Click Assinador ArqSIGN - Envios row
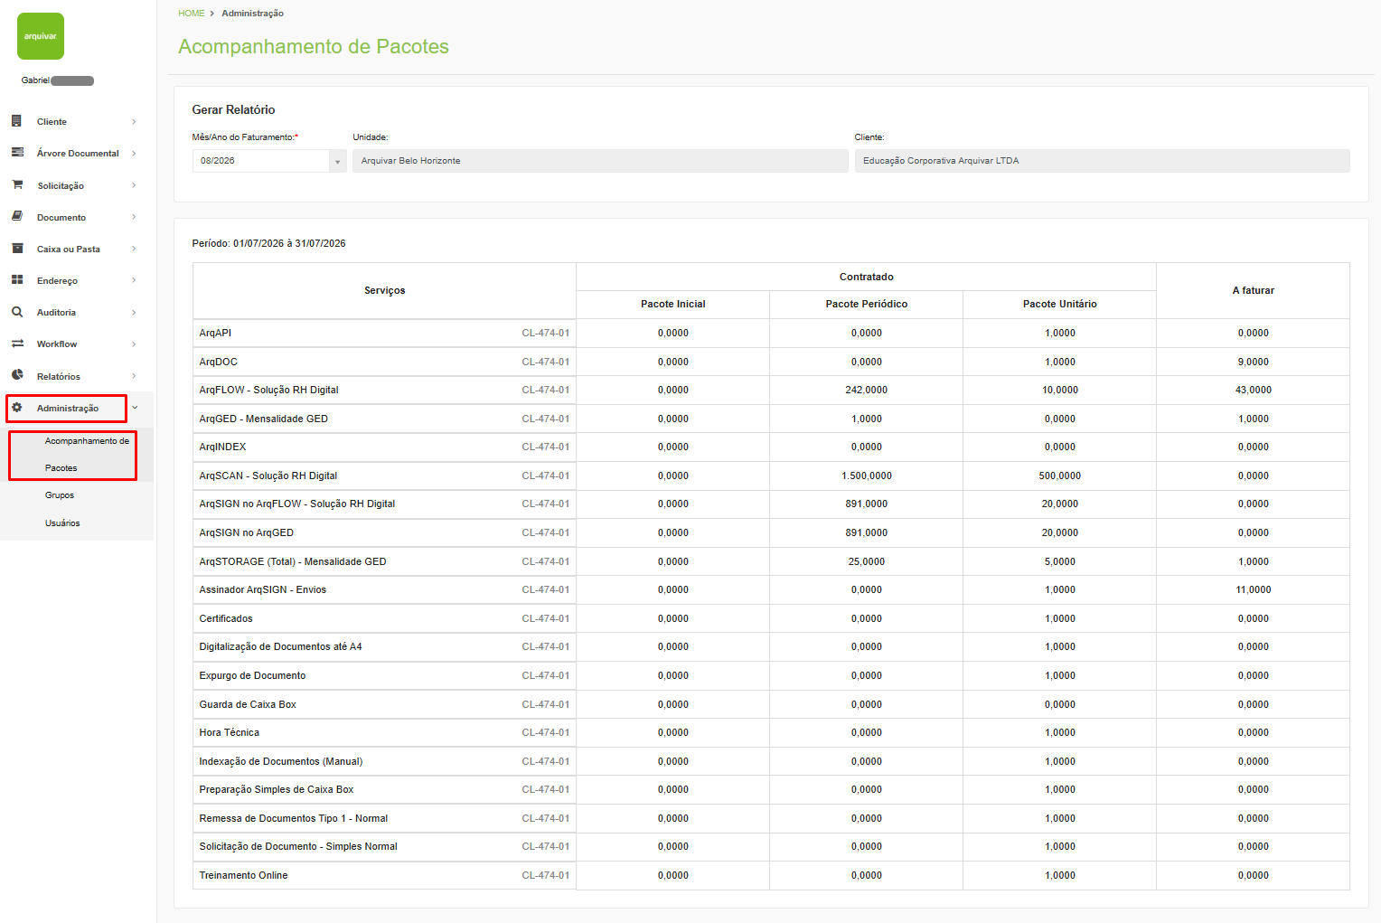Screen dimensions: 1381x923 263,589
